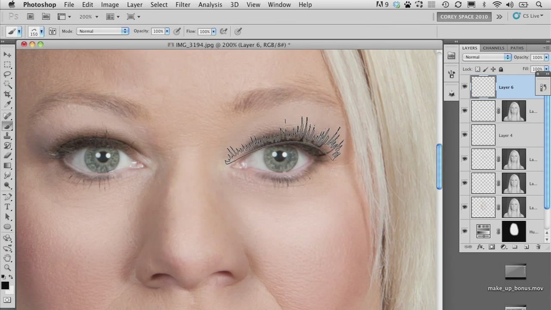Select the Brush tool in toolbox
The image size is (551, 310).
pos(7,126)
